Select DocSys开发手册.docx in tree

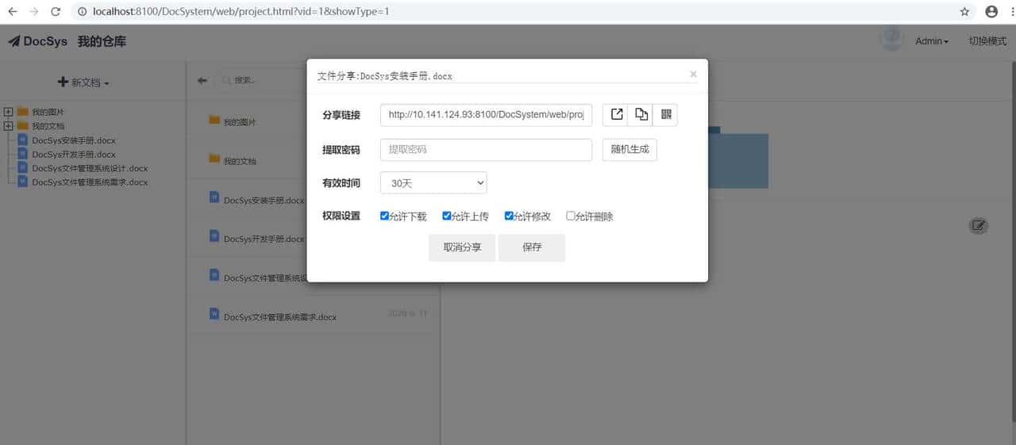point(74,155)
